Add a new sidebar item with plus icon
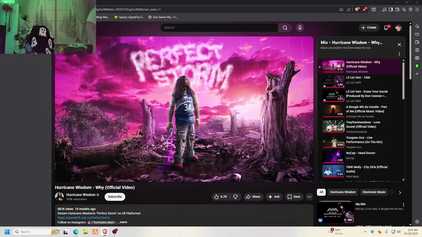This screenshot has height=237, width=422. click(x=417, y=74)
